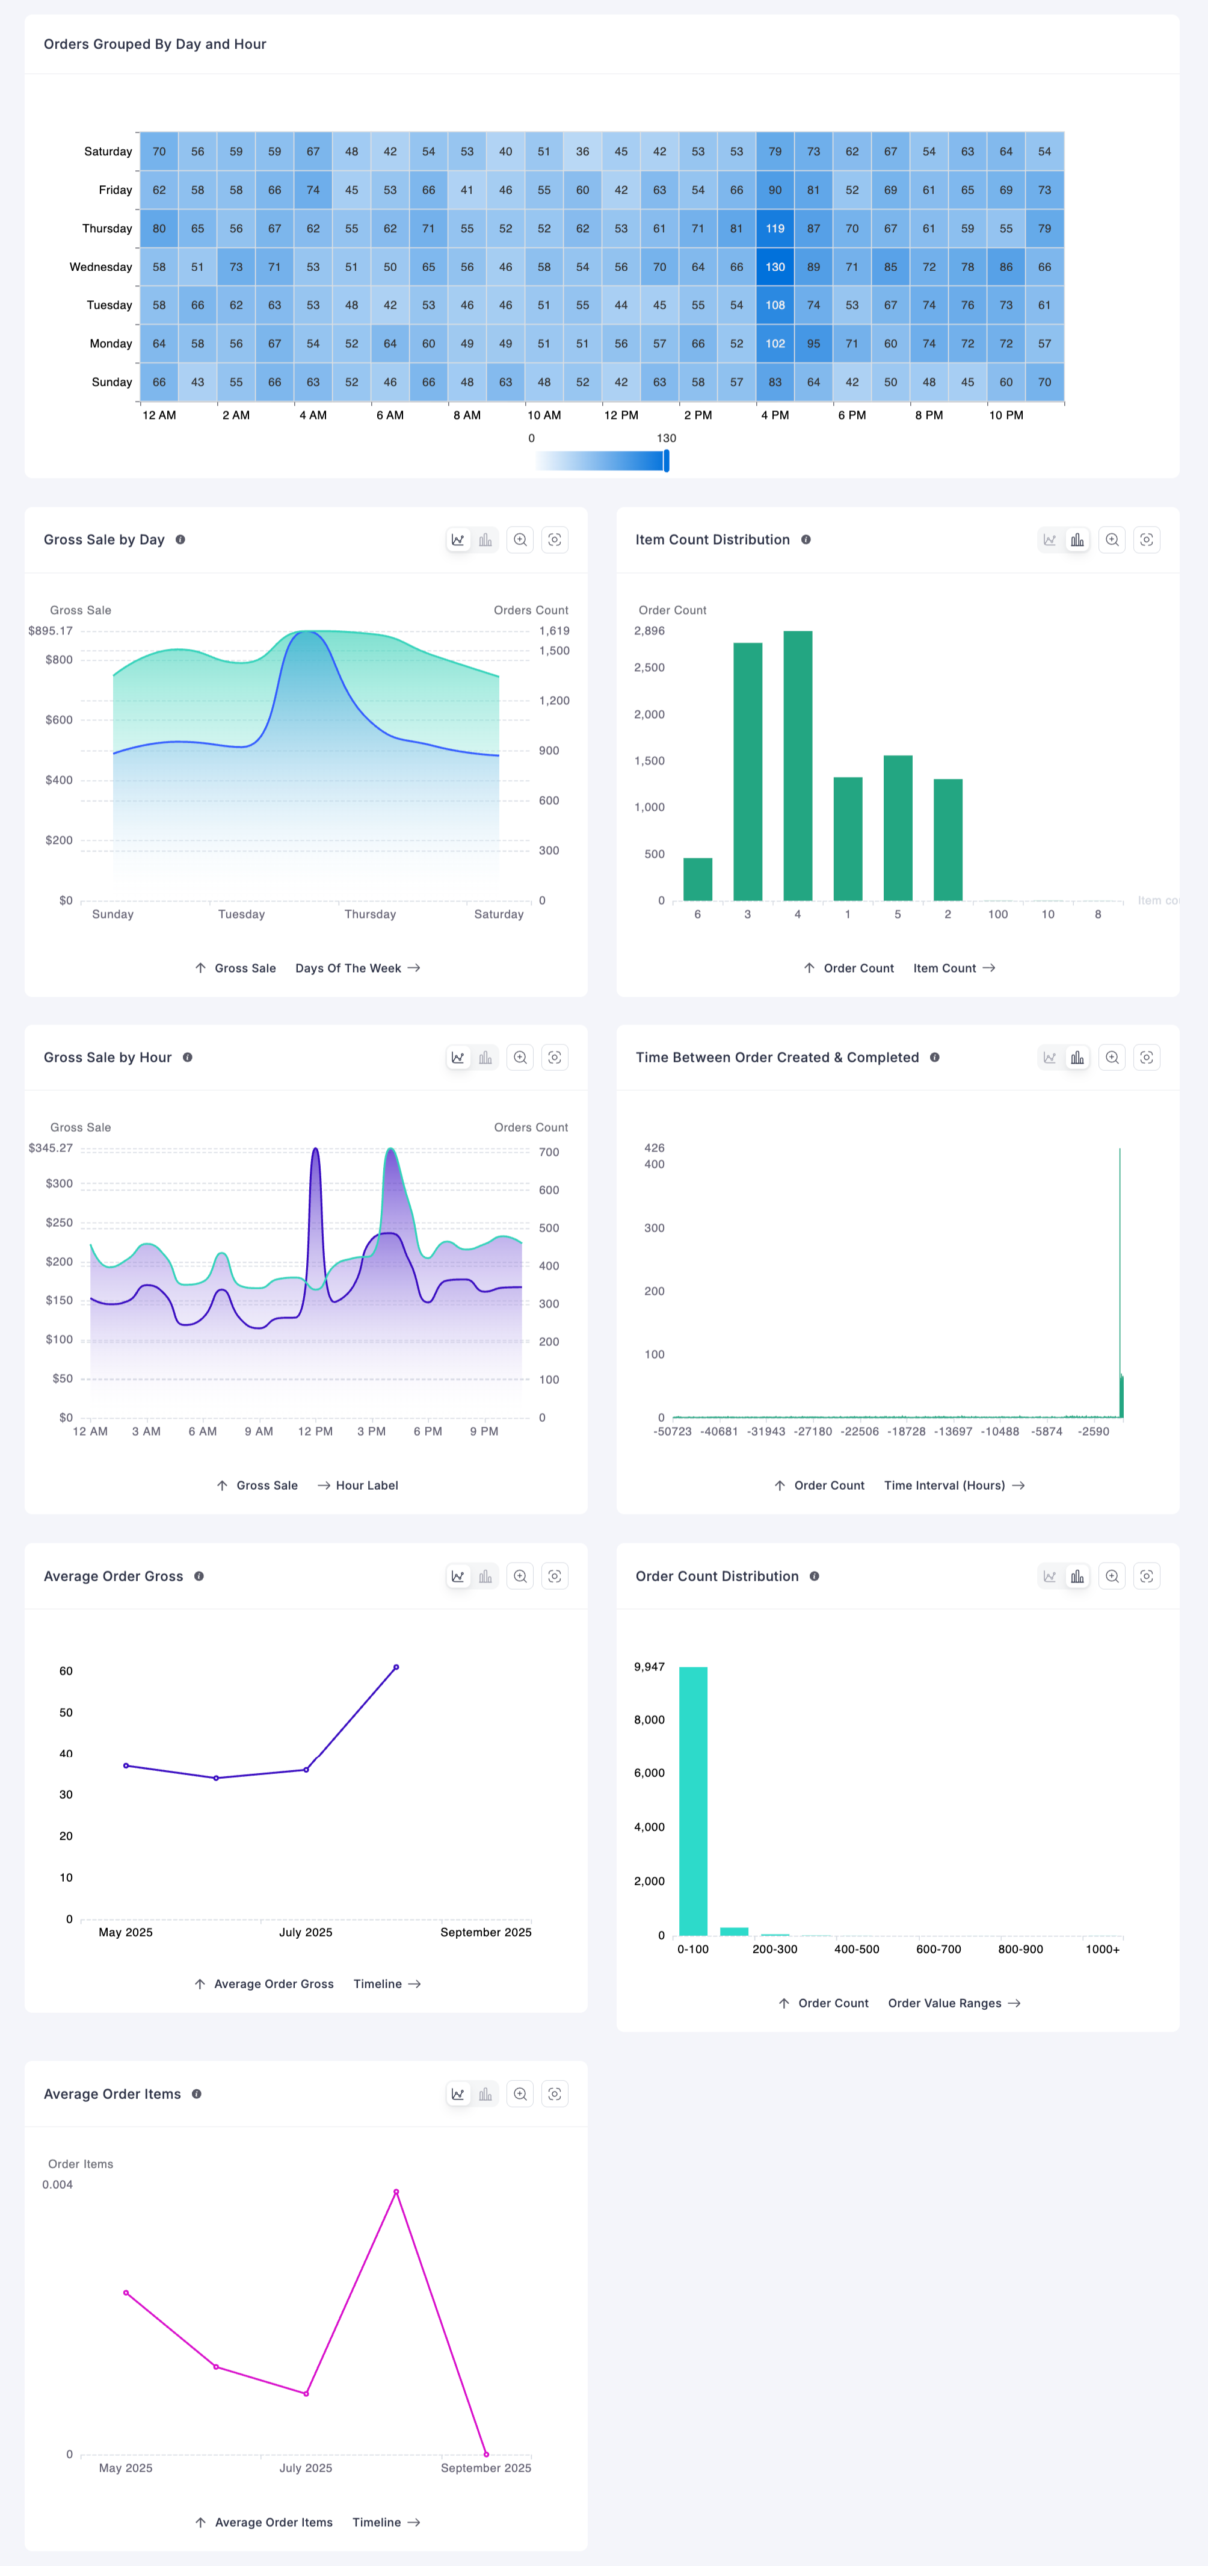Switch Gross Sale by Day to bar chart

click(485, 540)
